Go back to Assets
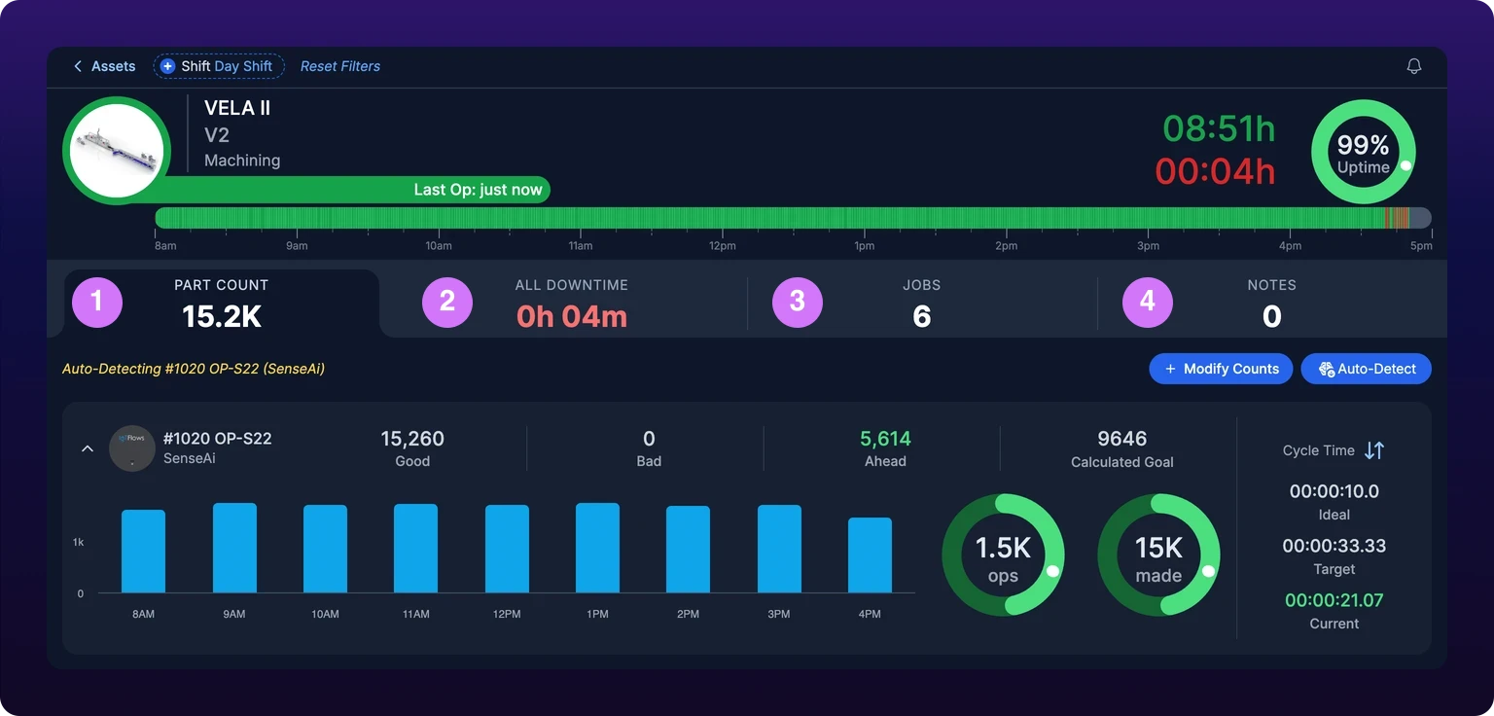The width and height of the screenshot is (1494, 716). click(x=104, y=66)
